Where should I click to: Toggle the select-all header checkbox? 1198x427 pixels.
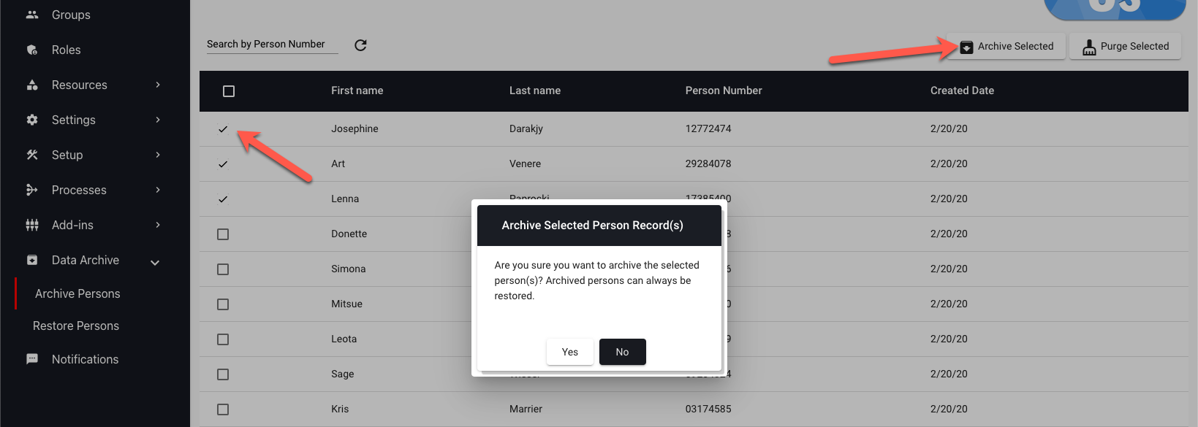[229, 91]
